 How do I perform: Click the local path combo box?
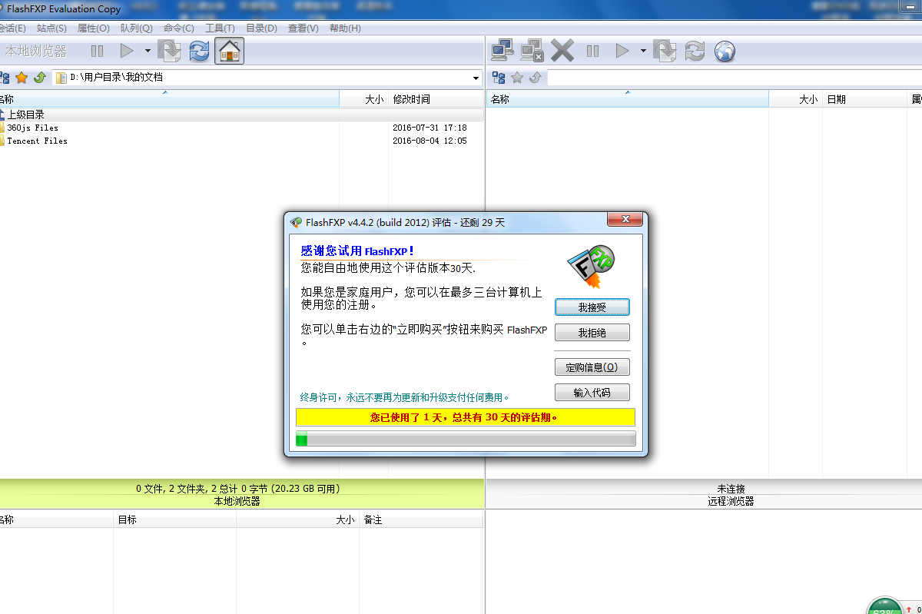point(268,78)
